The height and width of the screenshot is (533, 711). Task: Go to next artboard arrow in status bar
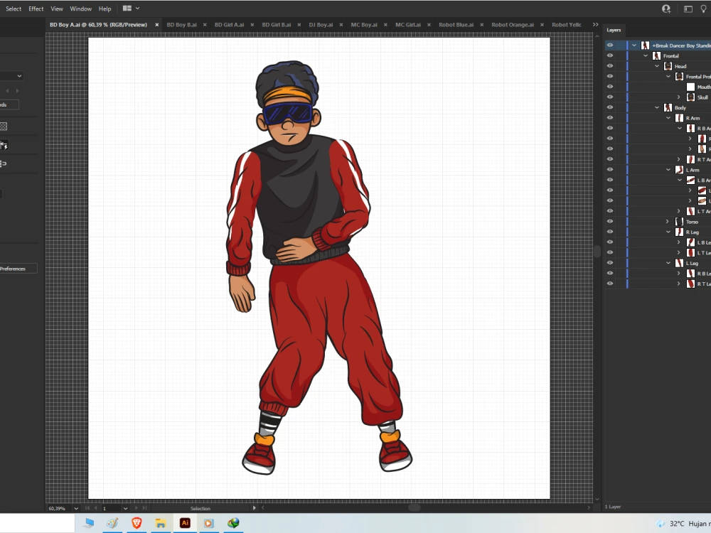coord(136,508)
